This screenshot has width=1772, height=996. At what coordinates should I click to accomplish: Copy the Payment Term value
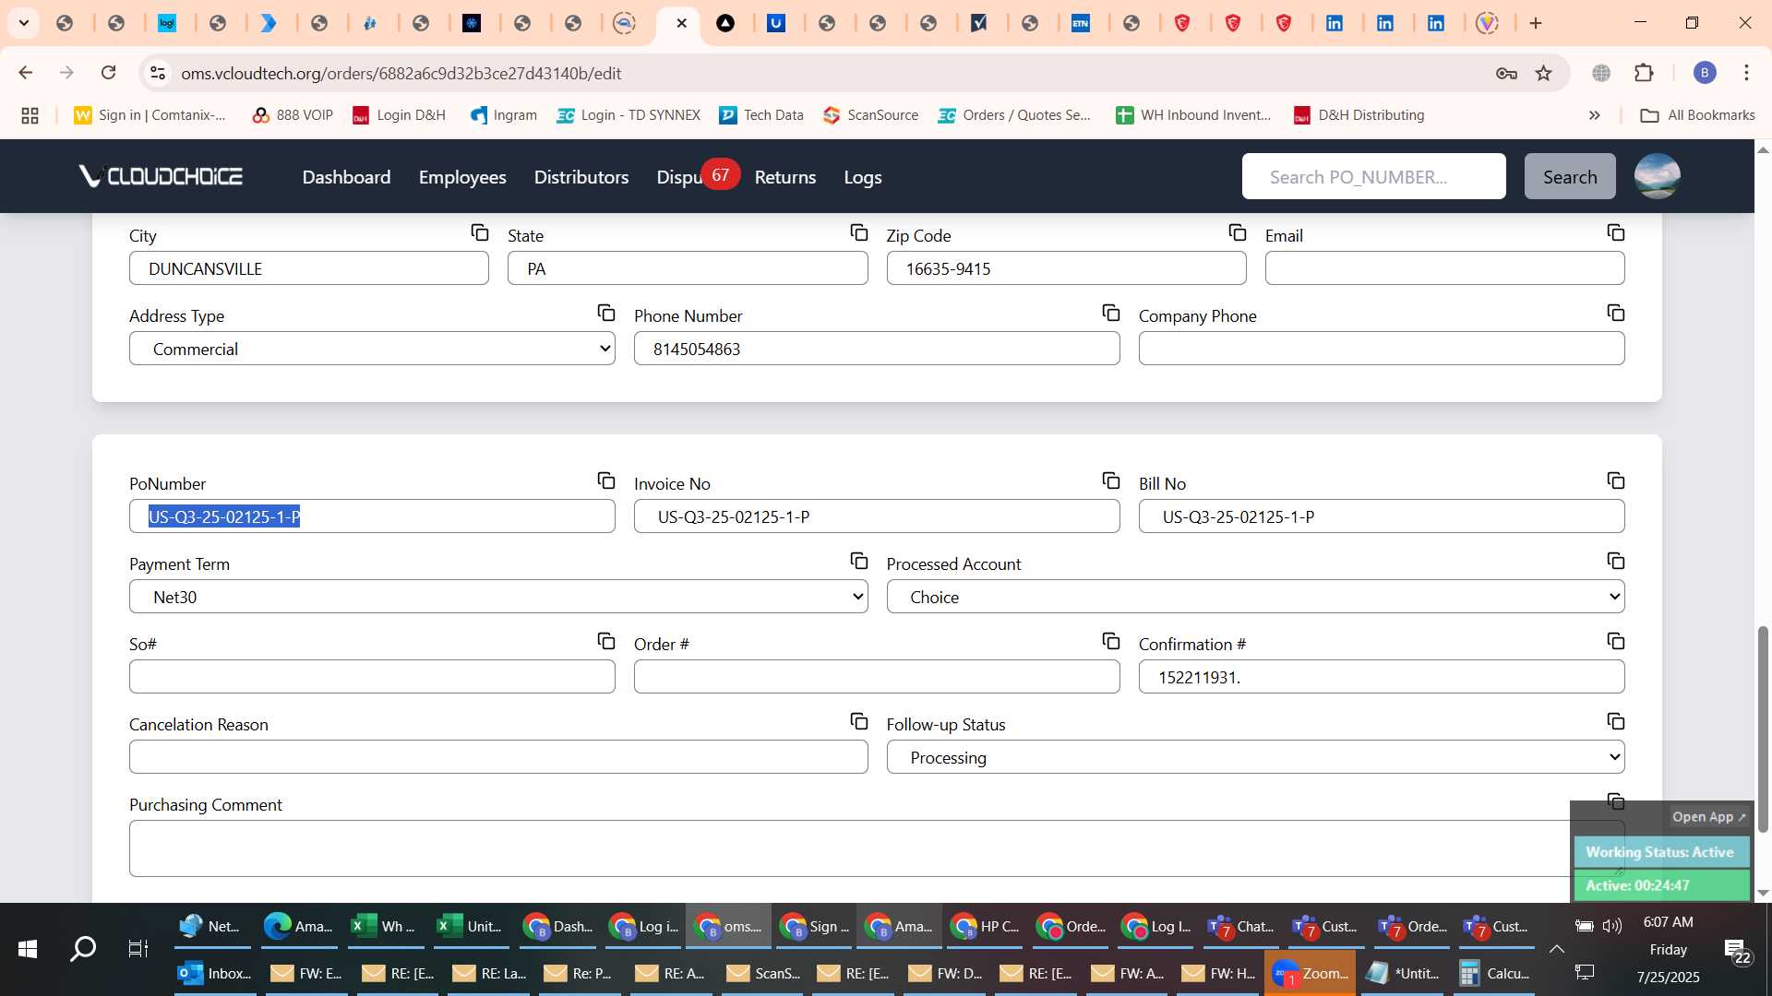click(859, 561)
